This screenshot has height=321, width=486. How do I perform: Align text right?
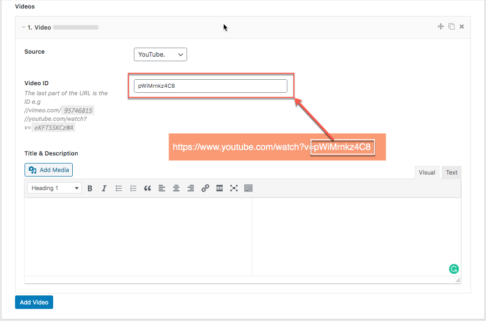191,188
